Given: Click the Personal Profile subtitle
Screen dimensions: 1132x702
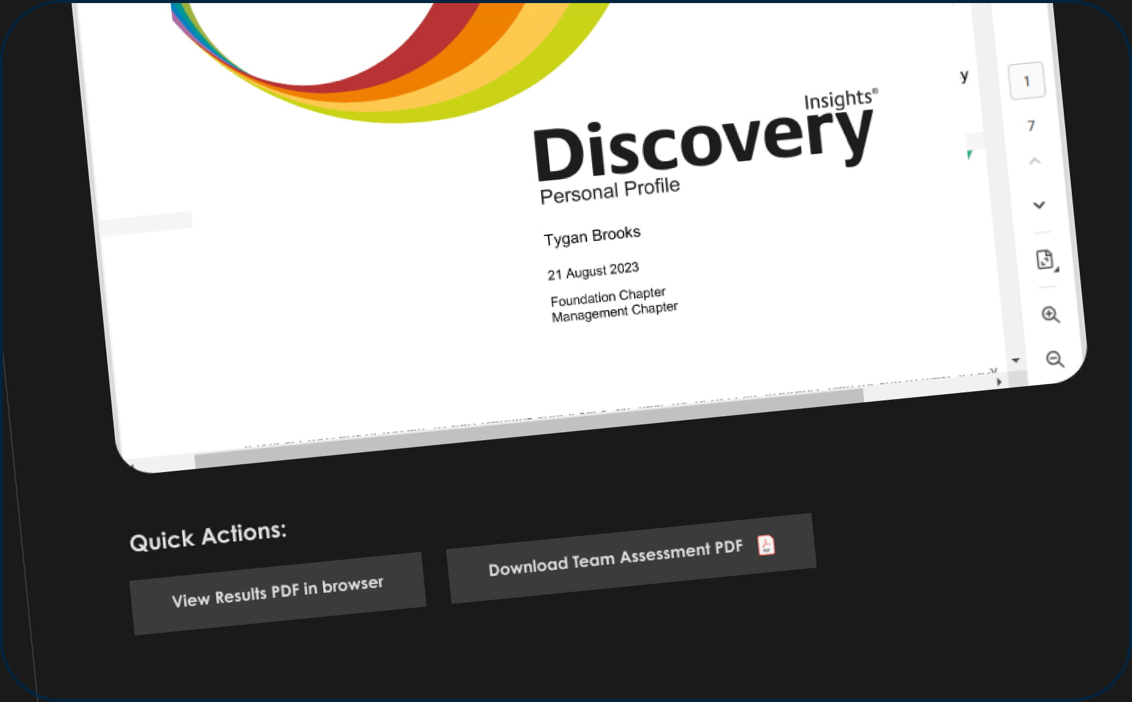Looking at the screenshot, I should [x=610, y=191].
